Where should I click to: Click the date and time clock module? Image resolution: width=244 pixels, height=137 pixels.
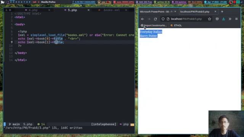215,2
